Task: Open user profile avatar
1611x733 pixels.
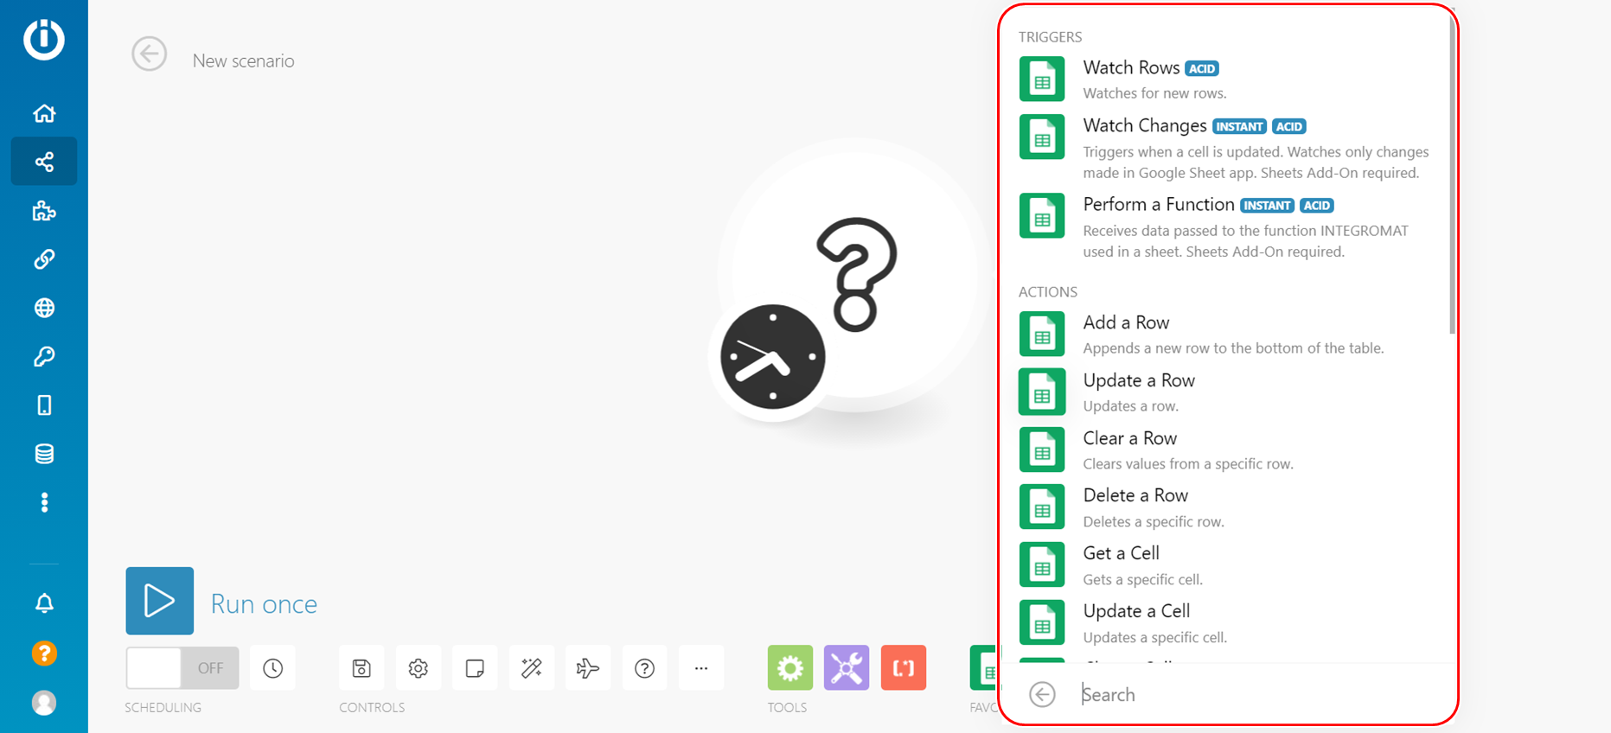Action: [44, 703]
